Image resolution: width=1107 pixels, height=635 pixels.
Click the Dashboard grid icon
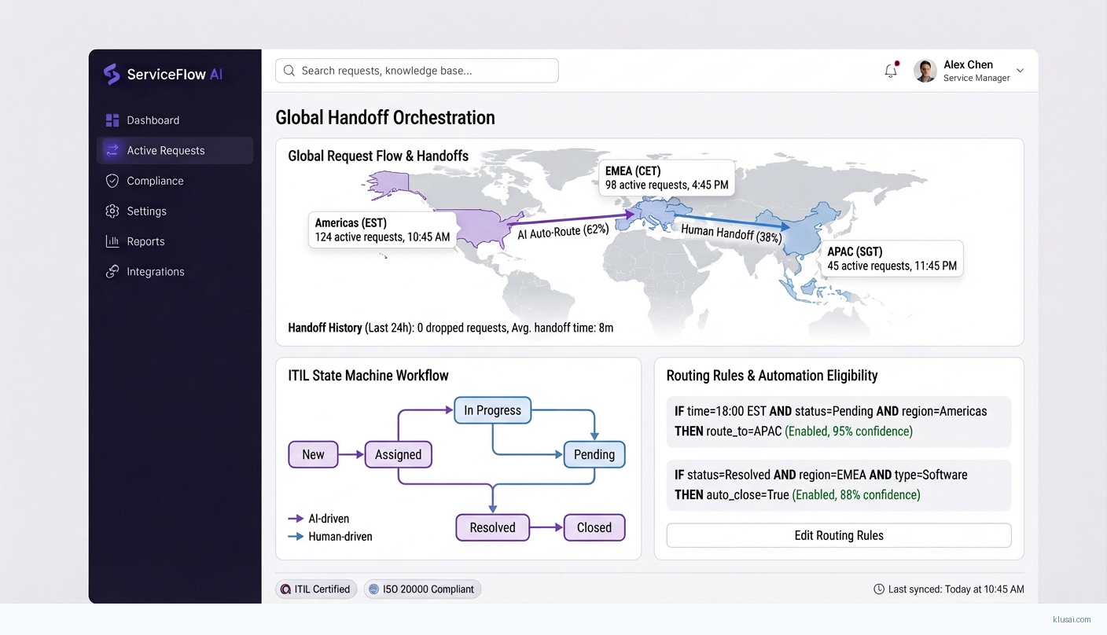[112, 120]
